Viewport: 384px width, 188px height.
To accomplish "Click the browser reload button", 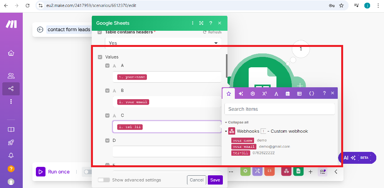I will pyautogui.click(x=28, y=5).
